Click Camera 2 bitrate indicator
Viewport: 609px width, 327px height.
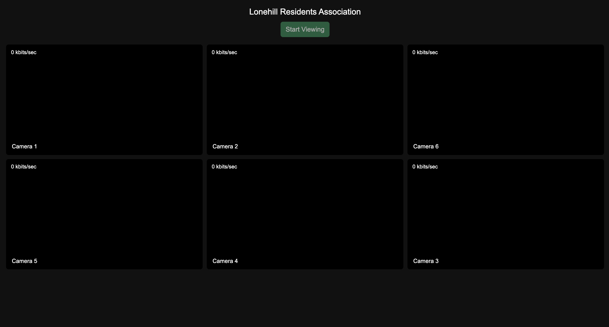(224, 52)
